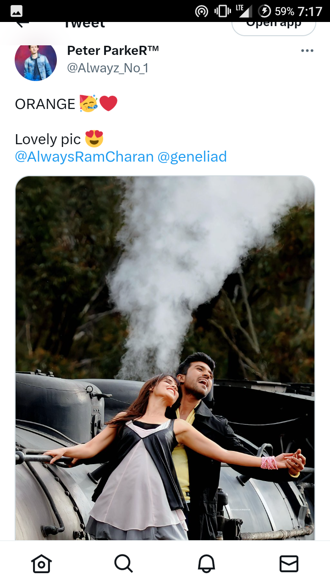Open the Messages envelope tab
The height and width of the screenshot is (586, 330).
point(289,564)
